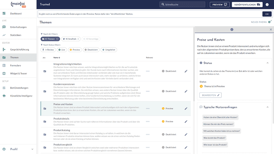
Task: Click the pencil edit icon for Integrationsmöglichkeiten
Action: pyautogui.click(x=186, y=71)
